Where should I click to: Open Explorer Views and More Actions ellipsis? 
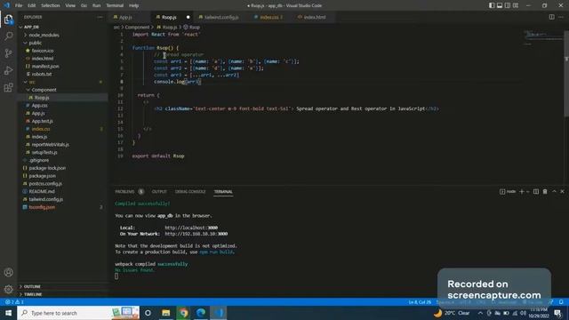100,17
